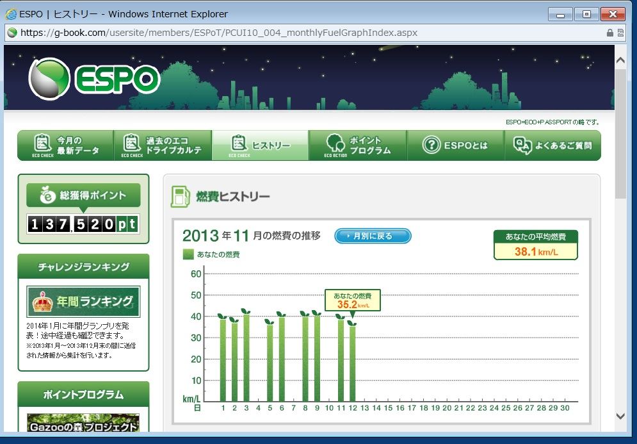
Task: Click the scrollbar up arrow
Action: pyautogui.click(x=620, y=60)
